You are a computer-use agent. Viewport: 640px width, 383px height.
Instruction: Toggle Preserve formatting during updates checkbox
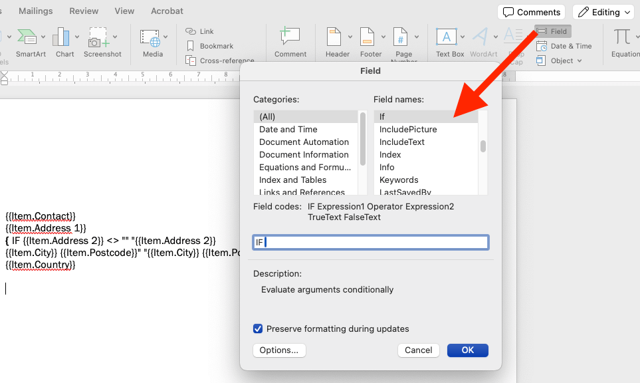pyautogui.click(x=258, y=329)
